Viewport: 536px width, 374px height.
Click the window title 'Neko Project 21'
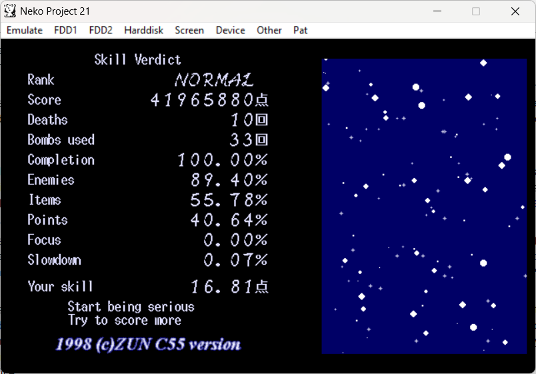coord(55,11)
